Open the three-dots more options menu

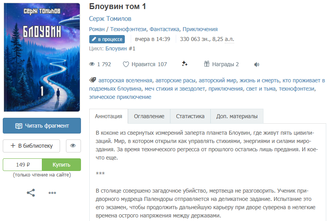[x=52, y=193]
